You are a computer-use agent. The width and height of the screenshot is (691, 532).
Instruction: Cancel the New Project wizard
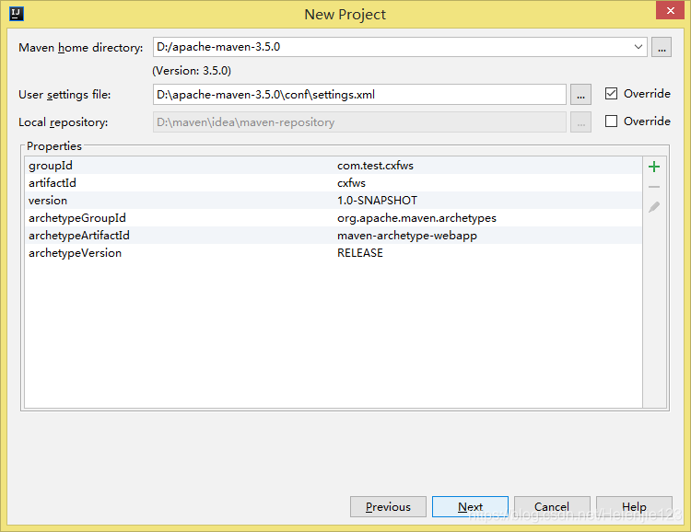point(552,507)
